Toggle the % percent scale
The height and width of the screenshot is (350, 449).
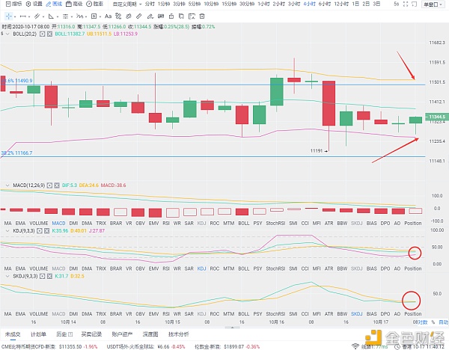click(x=433, y=322)
